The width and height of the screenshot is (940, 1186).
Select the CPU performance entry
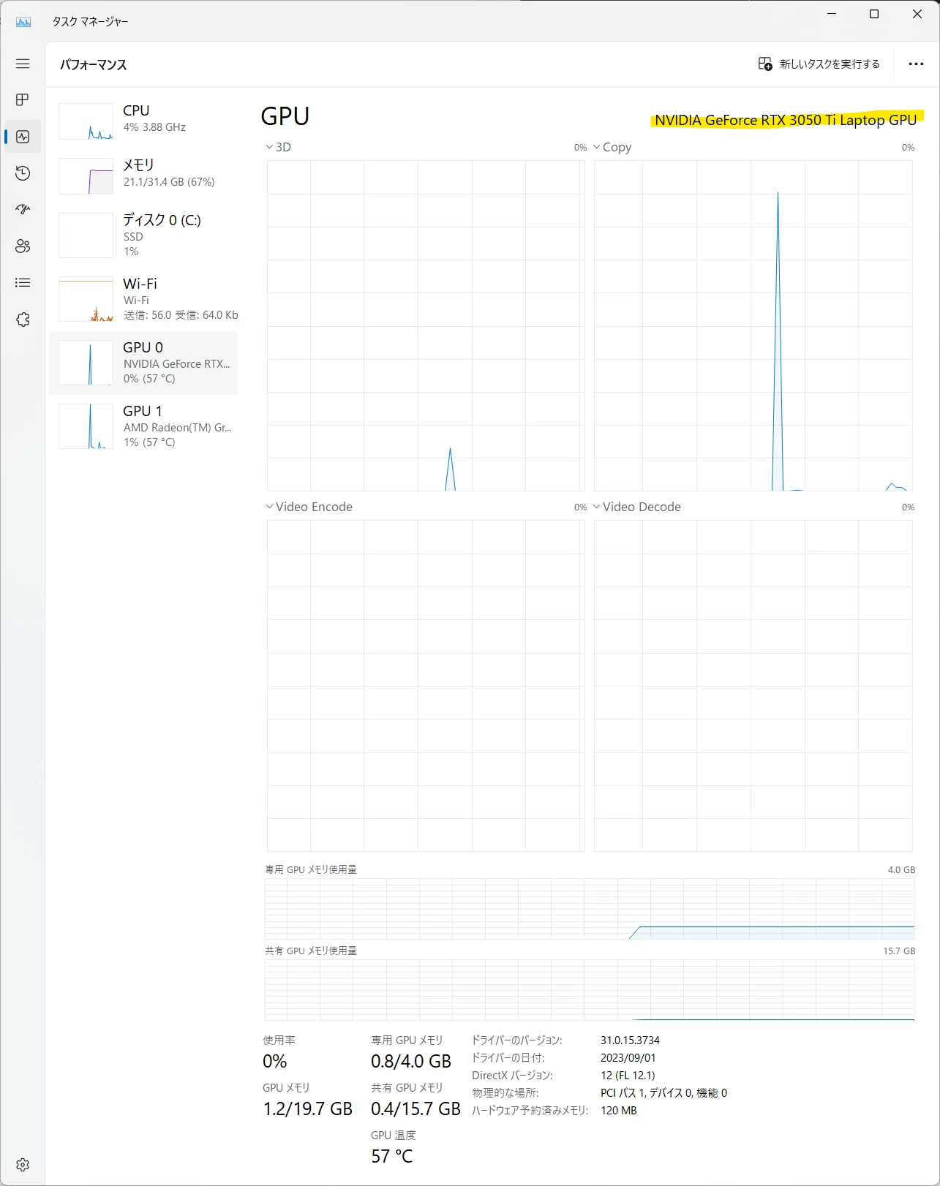click(143, 121)
